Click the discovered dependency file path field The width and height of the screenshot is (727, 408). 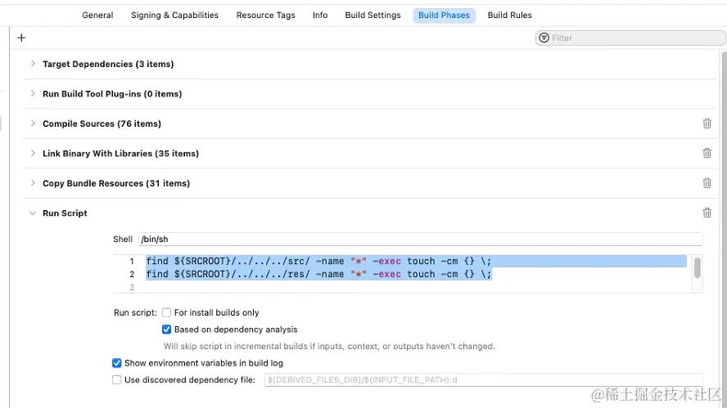pyautogui.click(x=484, y=379)
